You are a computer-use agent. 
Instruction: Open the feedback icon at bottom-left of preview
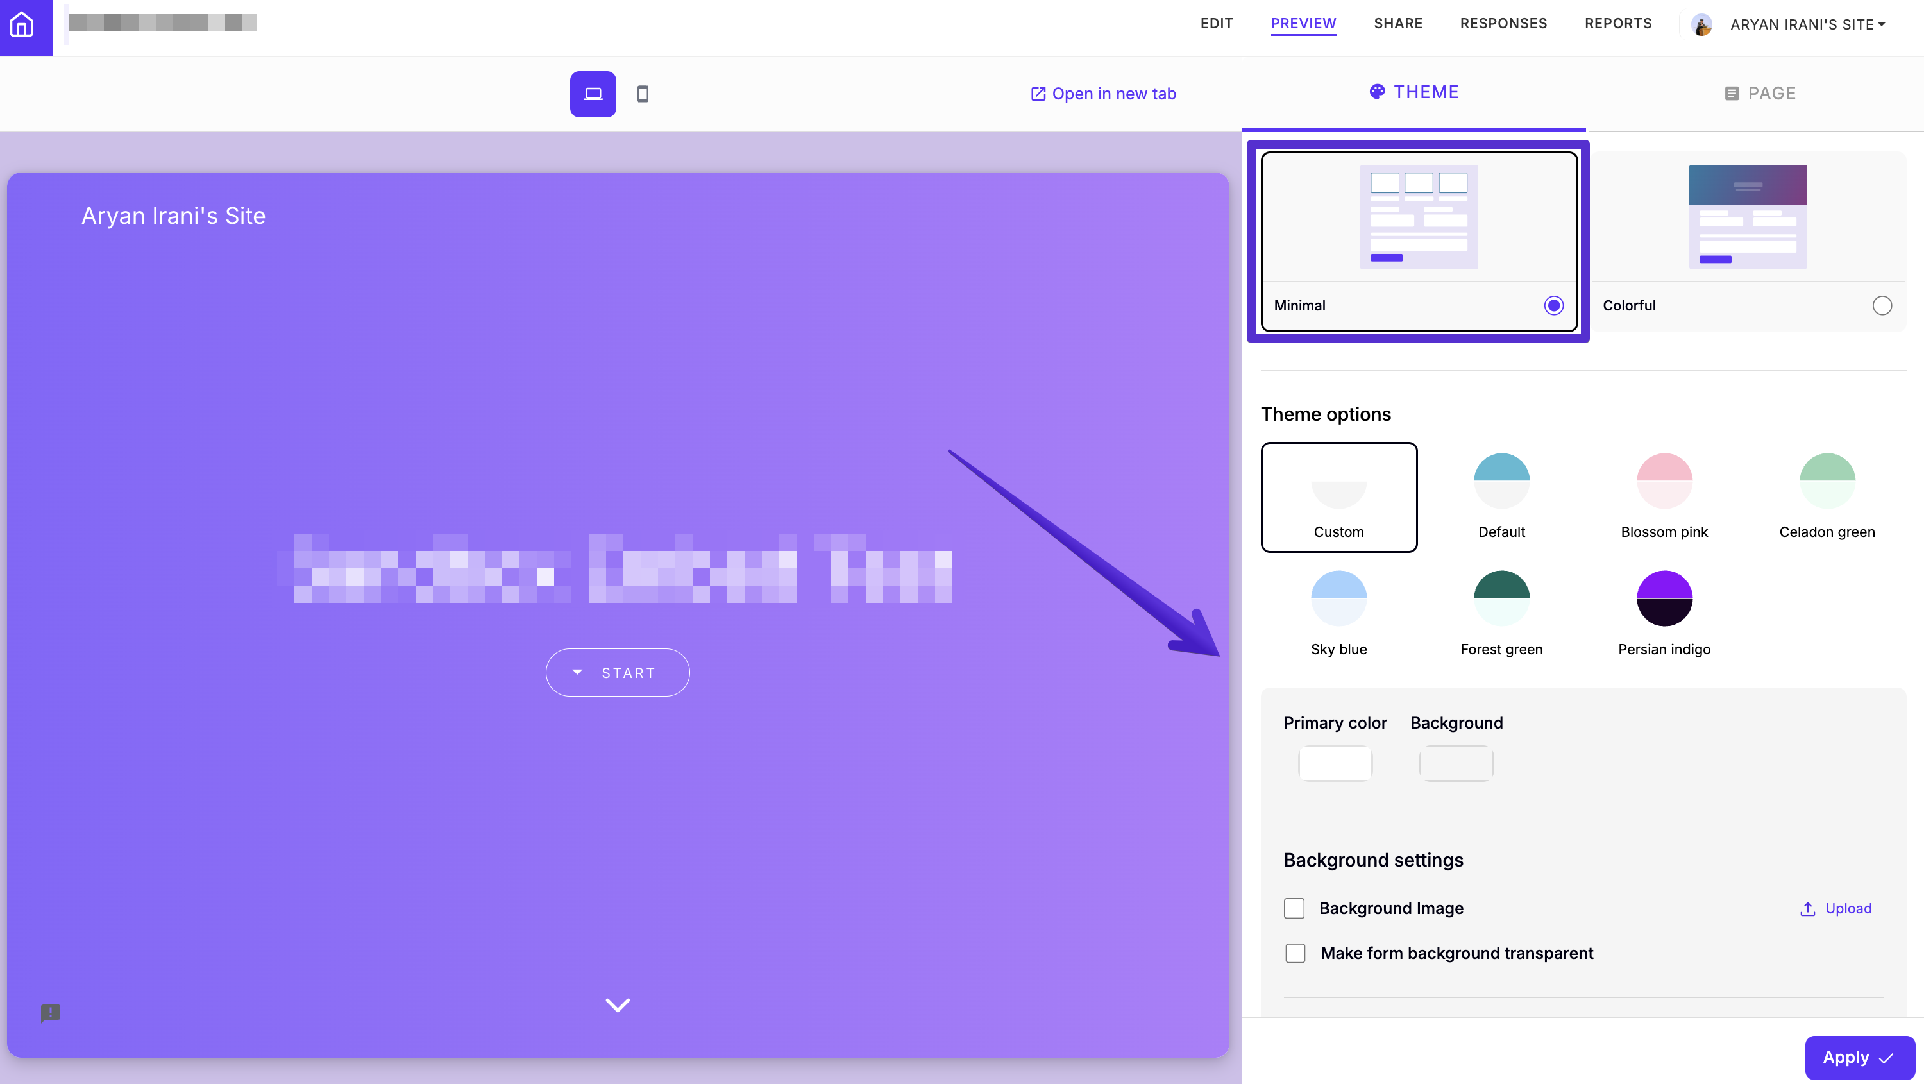[51, 1013]
